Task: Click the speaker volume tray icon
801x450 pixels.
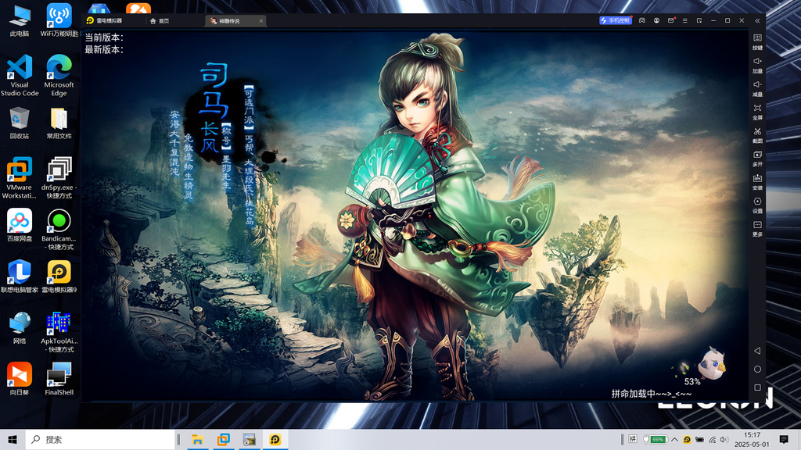Action: tap(724, 439)
